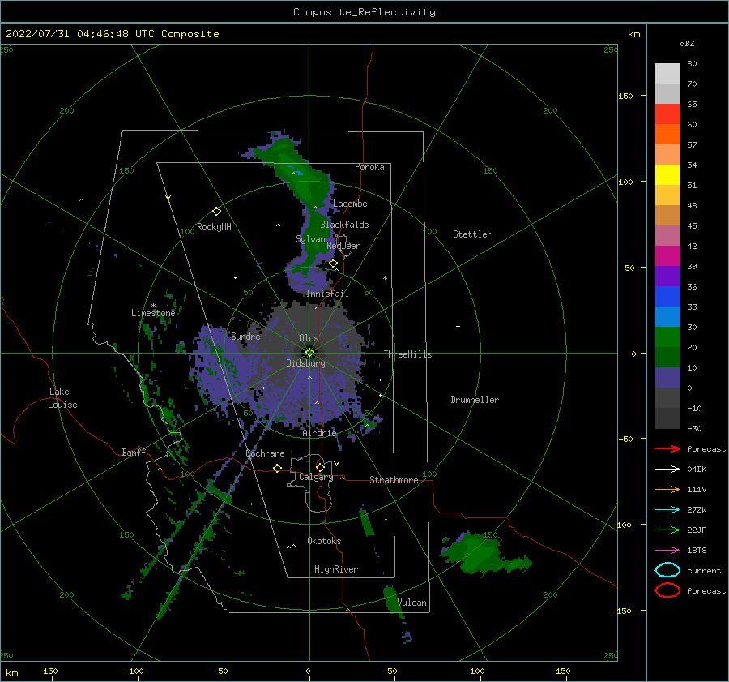Pick the red 65 dBZ swatch
The height and width of the screenshot is (682, 729).
click(x=667, y=114)
